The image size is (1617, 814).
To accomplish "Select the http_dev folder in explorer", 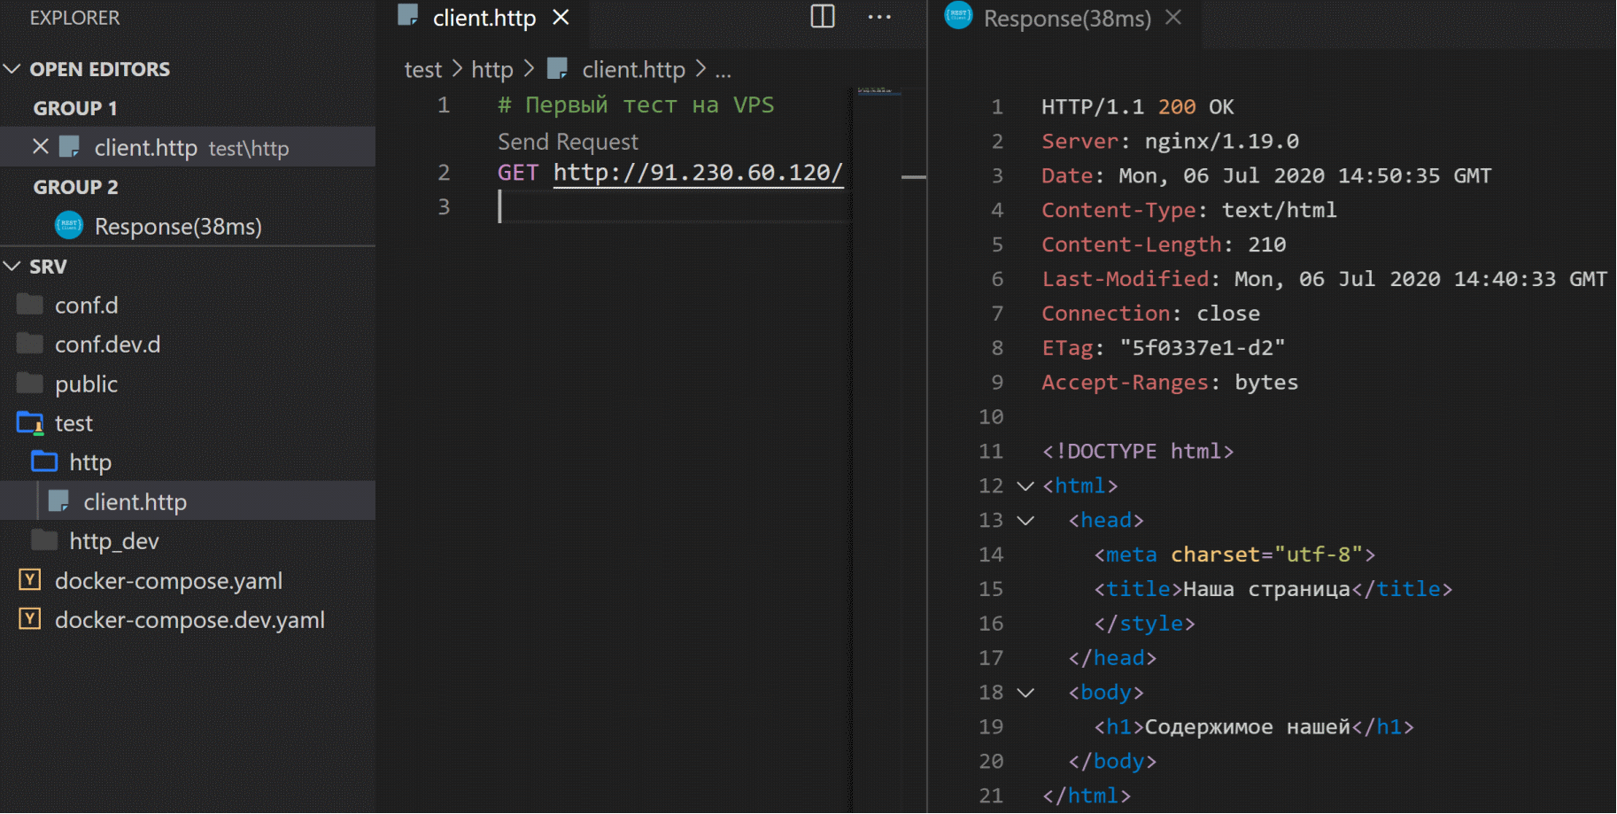I will click(114, 541).
